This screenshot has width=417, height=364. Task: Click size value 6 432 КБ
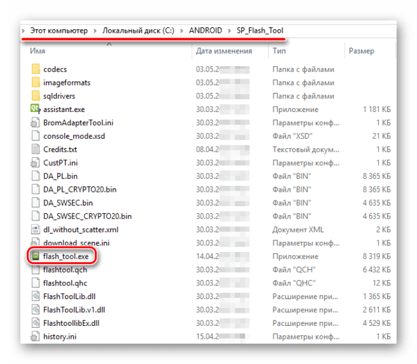tap(376, 269)
